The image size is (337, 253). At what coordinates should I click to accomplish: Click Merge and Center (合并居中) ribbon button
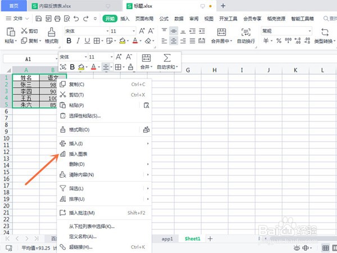coord(221,36)
